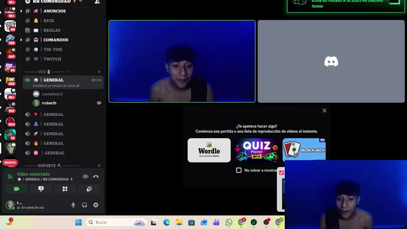Open server with 13 badge
This screenshot has width=407, height=229.
click(10, 135)
